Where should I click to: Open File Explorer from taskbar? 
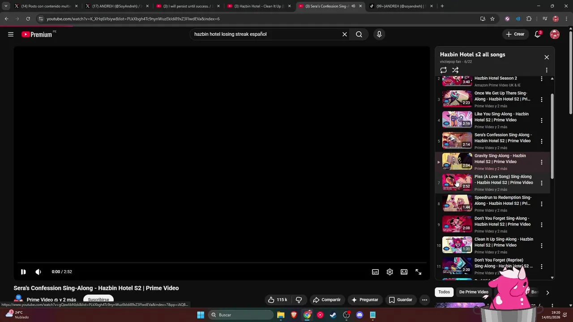pyautogui.click(x=281, y=315)
